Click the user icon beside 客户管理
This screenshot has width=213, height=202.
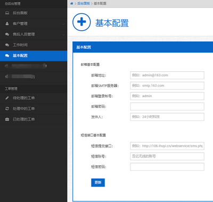coord(7,23)
